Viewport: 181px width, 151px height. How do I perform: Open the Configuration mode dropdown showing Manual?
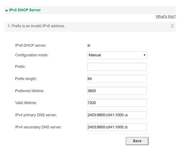(x=117, y=55)
